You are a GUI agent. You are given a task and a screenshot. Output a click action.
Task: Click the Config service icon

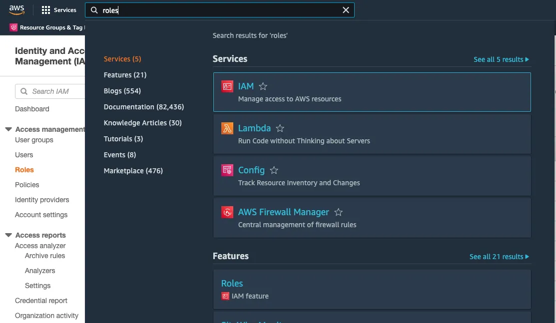point(227,170)
